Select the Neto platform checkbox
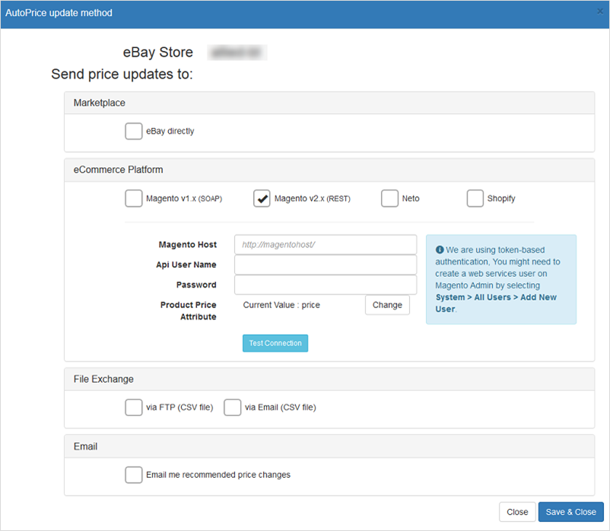Image resolution: width=610 pixels, height=531 pixels. [389, 199]
